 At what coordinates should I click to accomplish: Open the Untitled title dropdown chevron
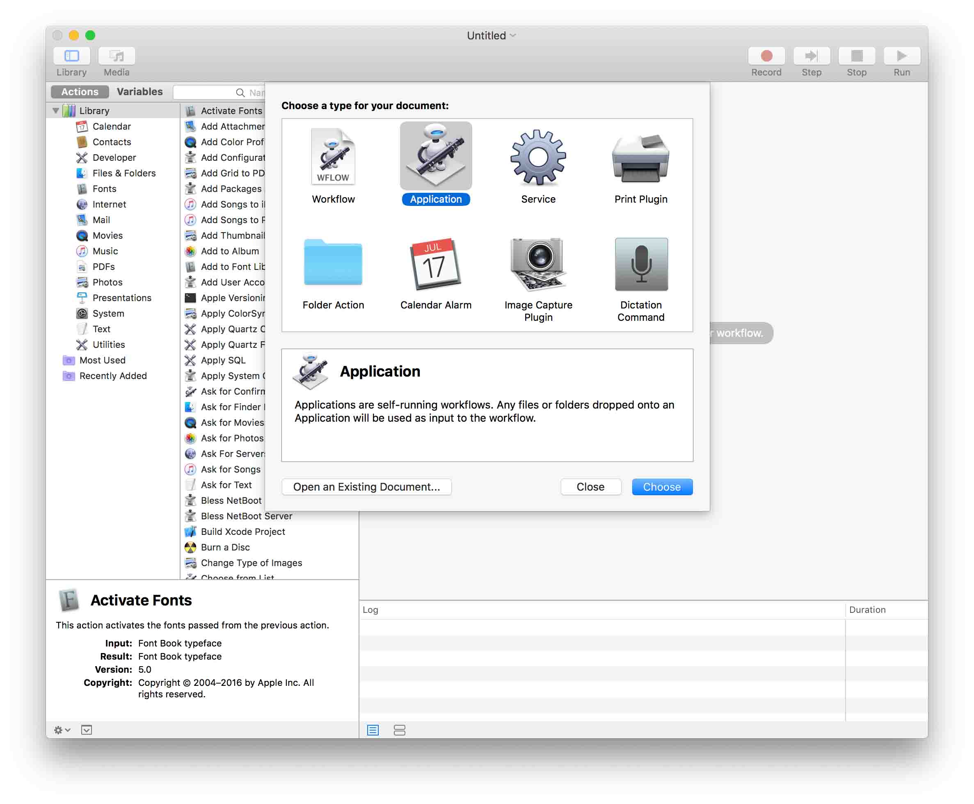[513, 36]
